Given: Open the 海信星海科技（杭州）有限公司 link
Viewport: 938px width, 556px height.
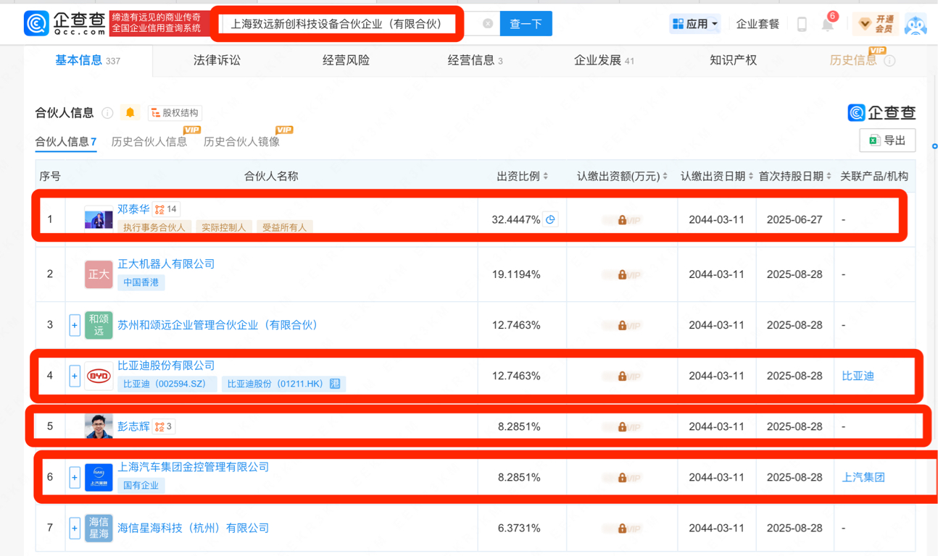Looking at the screenshot, I should [194, 528].
